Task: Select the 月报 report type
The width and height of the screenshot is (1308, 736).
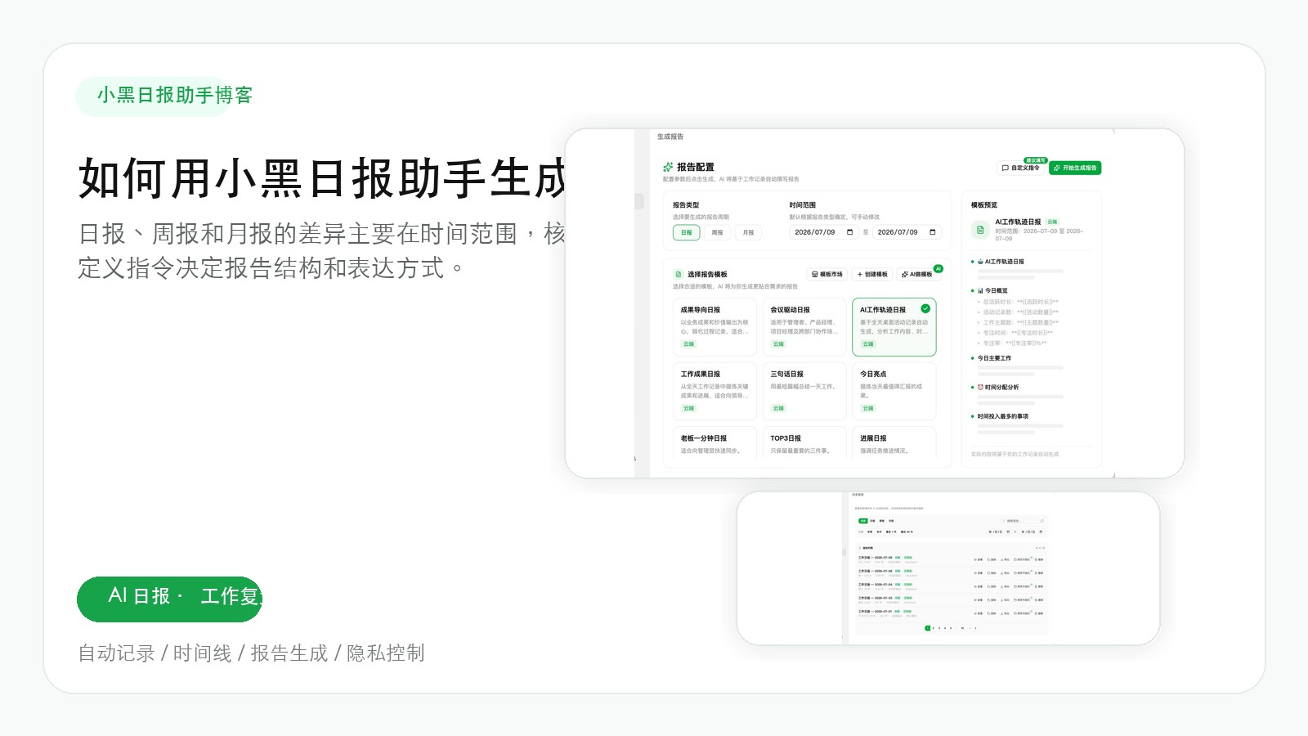Action: point(748,232)
